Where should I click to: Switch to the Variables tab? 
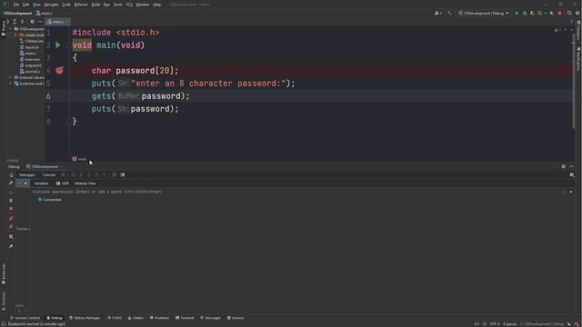[x=41, y=183]
